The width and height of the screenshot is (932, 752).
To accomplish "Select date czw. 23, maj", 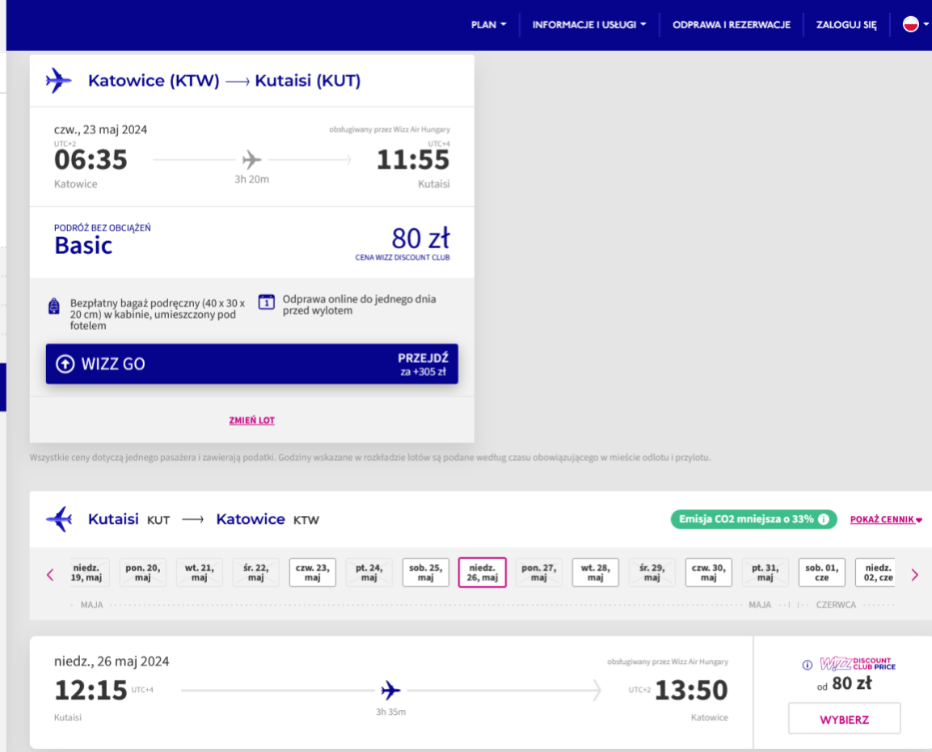I will pyautogui.click(x=313, y=572).
